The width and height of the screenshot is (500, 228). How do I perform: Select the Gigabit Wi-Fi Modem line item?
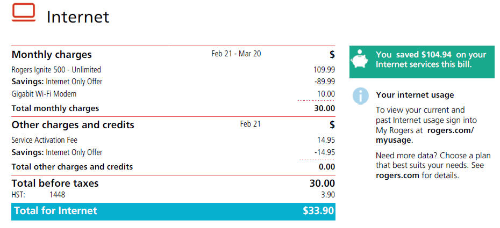(44, 94)
